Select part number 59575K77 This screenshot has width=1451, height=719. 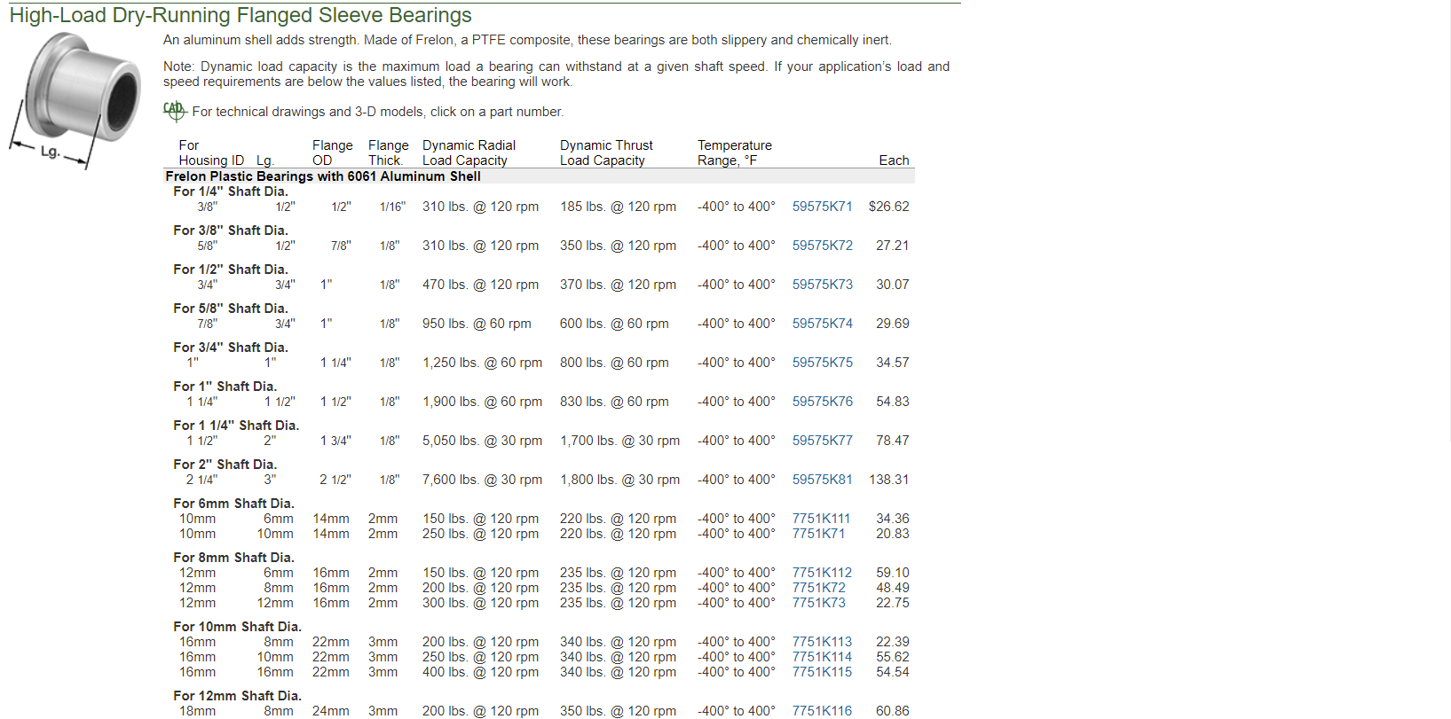(822, 441)
